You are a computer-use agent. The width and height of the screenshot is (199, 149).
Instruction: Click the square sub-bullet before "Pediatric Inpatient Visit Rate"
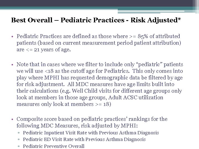coord(20,133)
